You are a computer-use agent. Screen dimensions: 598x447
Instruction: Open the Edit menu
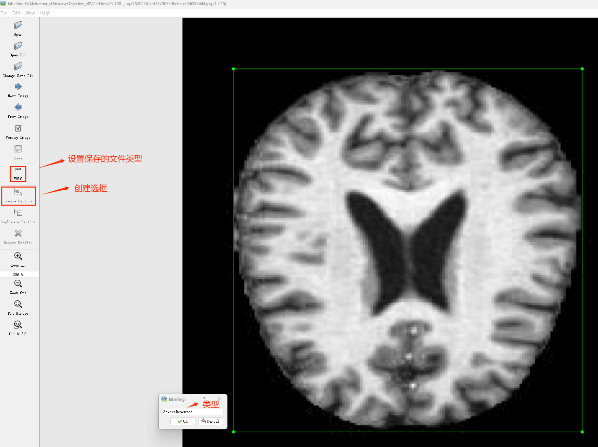pyautogui.click(x=16, y=13)
